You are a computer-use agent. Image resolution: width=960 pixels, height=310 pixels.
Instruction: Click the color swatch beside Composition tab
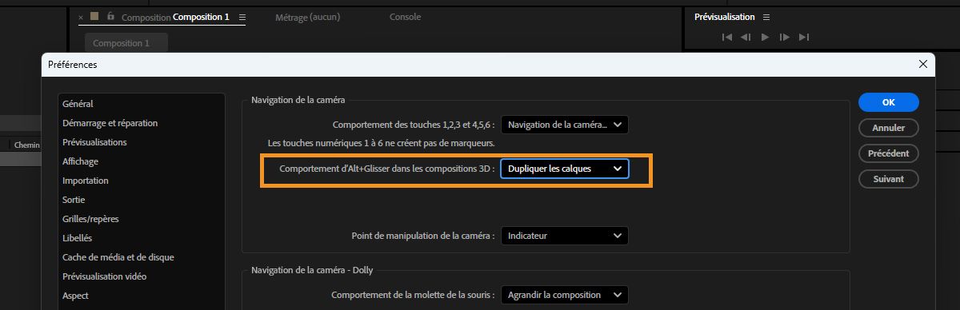94,16
